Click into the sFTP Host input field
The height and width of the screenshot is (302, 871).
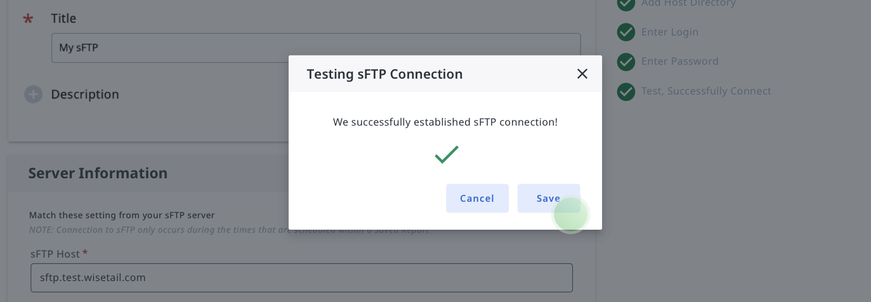[301, 277]
